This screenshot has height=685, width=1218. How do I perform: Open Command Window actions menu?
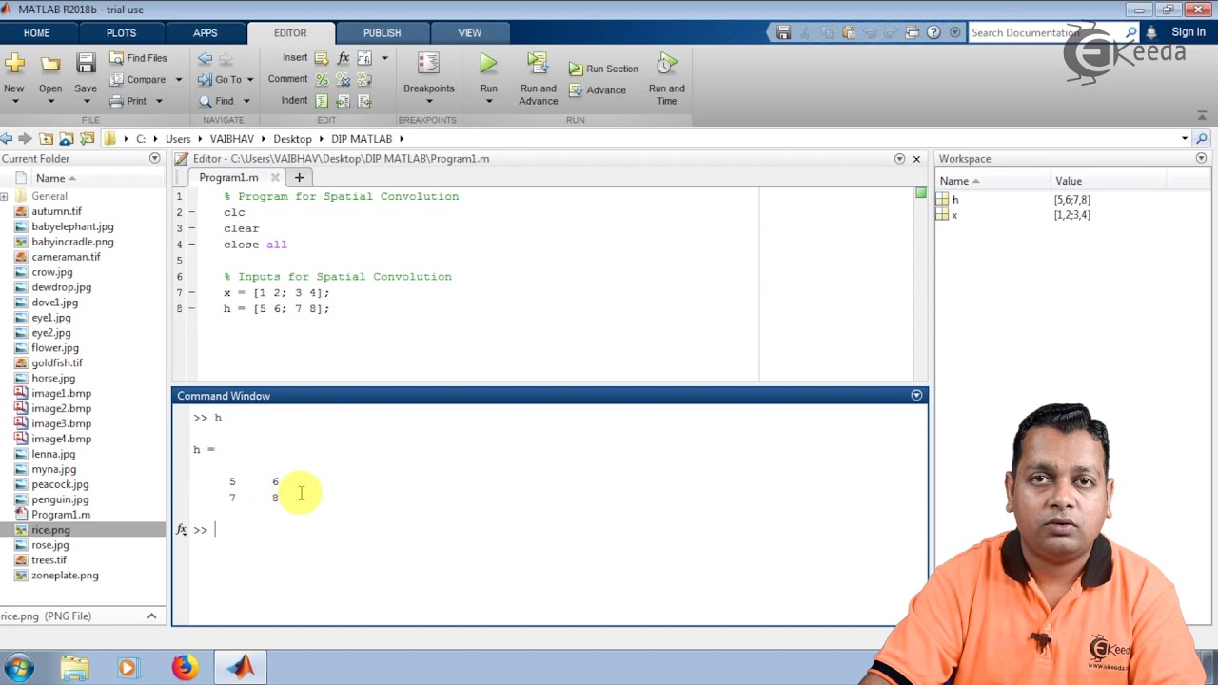point(916,396)
